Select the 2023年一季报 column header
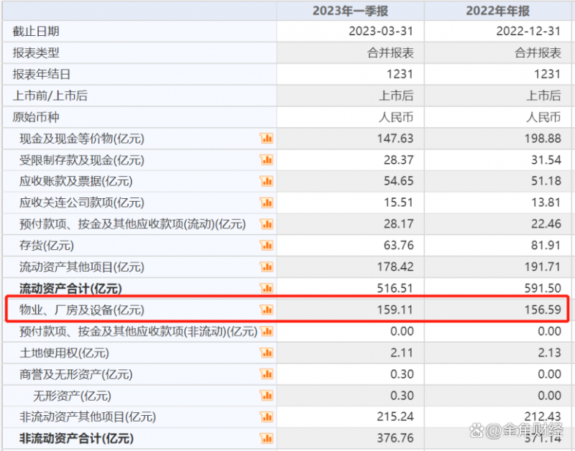The height and width of the screenshot is (451, 575). click(x=350, y=10)
